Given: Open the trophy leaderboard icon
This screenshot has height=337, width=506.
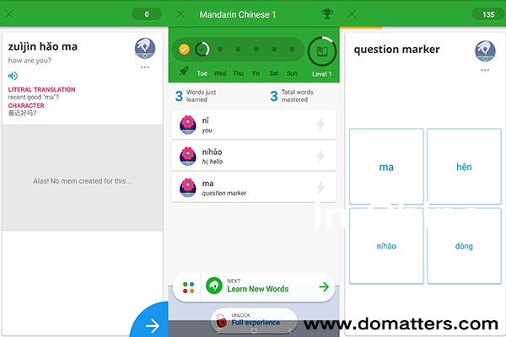Looking at the screenshot, I should click(326, 14).
